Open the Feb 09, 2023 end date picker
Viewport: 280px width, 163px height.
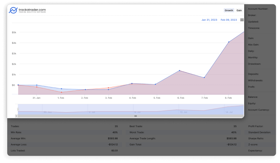pyautogui.click(x=229, y=20)
